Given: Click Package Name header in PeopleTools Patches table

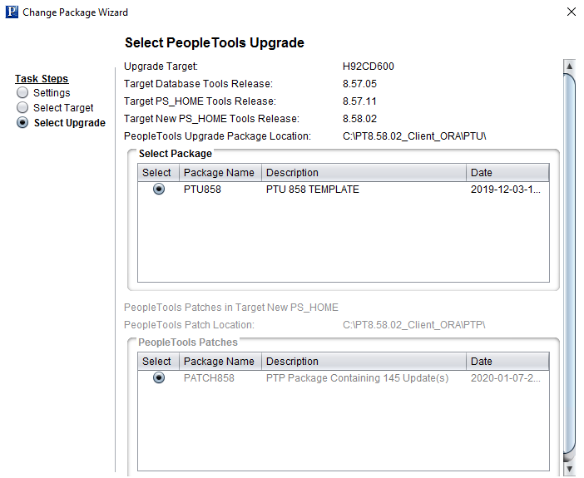Looking at the screenshot, I should point(220,362).
